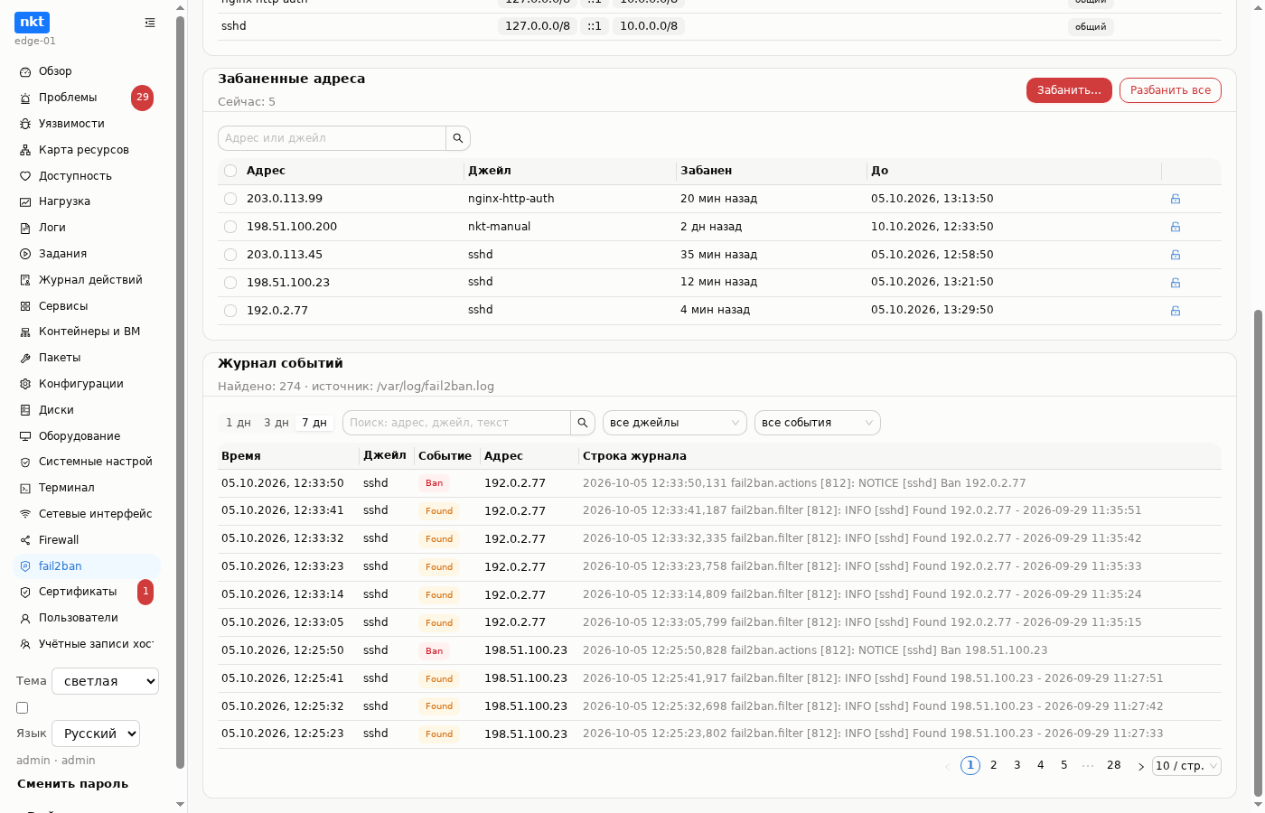Click the main page vertical scrollbar
Viewport: 1265px width, 813px height.
point(1258,553)
